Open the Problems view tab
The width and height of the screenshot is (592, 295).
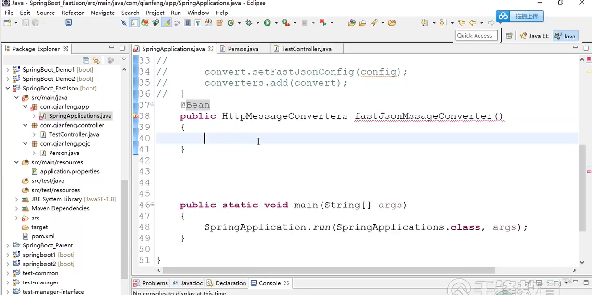151,283
